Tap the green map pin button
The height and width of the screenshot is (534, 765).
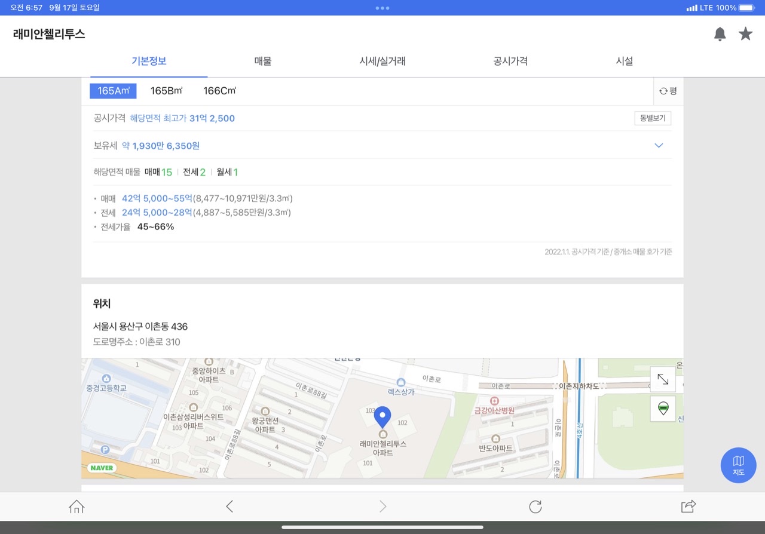pyautogui.click(x=663, y=409)
